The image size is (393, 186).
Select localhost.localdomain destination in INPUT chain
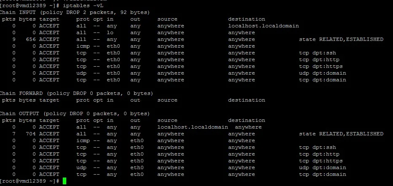263,26
